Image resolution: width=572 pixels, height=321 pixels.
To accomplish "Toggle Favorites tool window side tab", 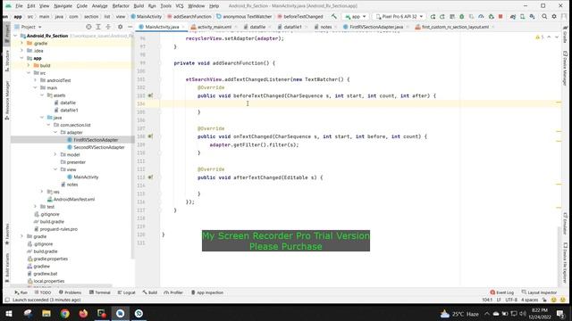I will 7,234.
